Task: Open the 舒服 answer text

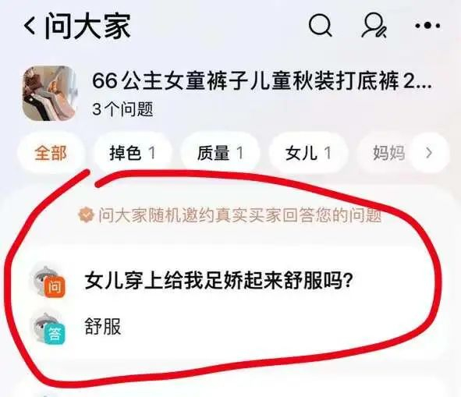Action: (103, 327)
